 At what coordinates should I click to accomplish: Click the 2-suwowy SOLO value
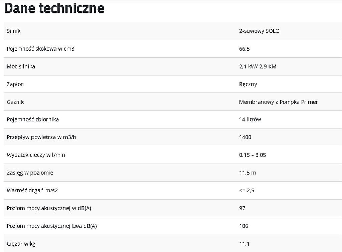259,31
